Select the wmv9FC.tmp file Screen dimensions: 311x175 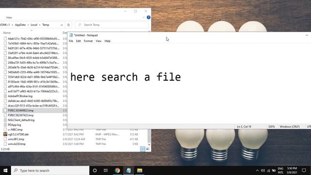(16, 139)
